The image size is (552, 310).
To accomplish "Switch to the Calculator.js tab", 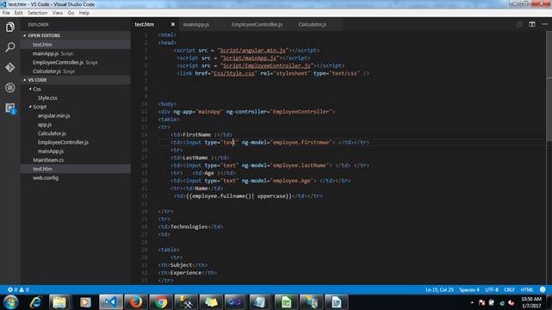I will pyautogui.click(x=313, y=24).
